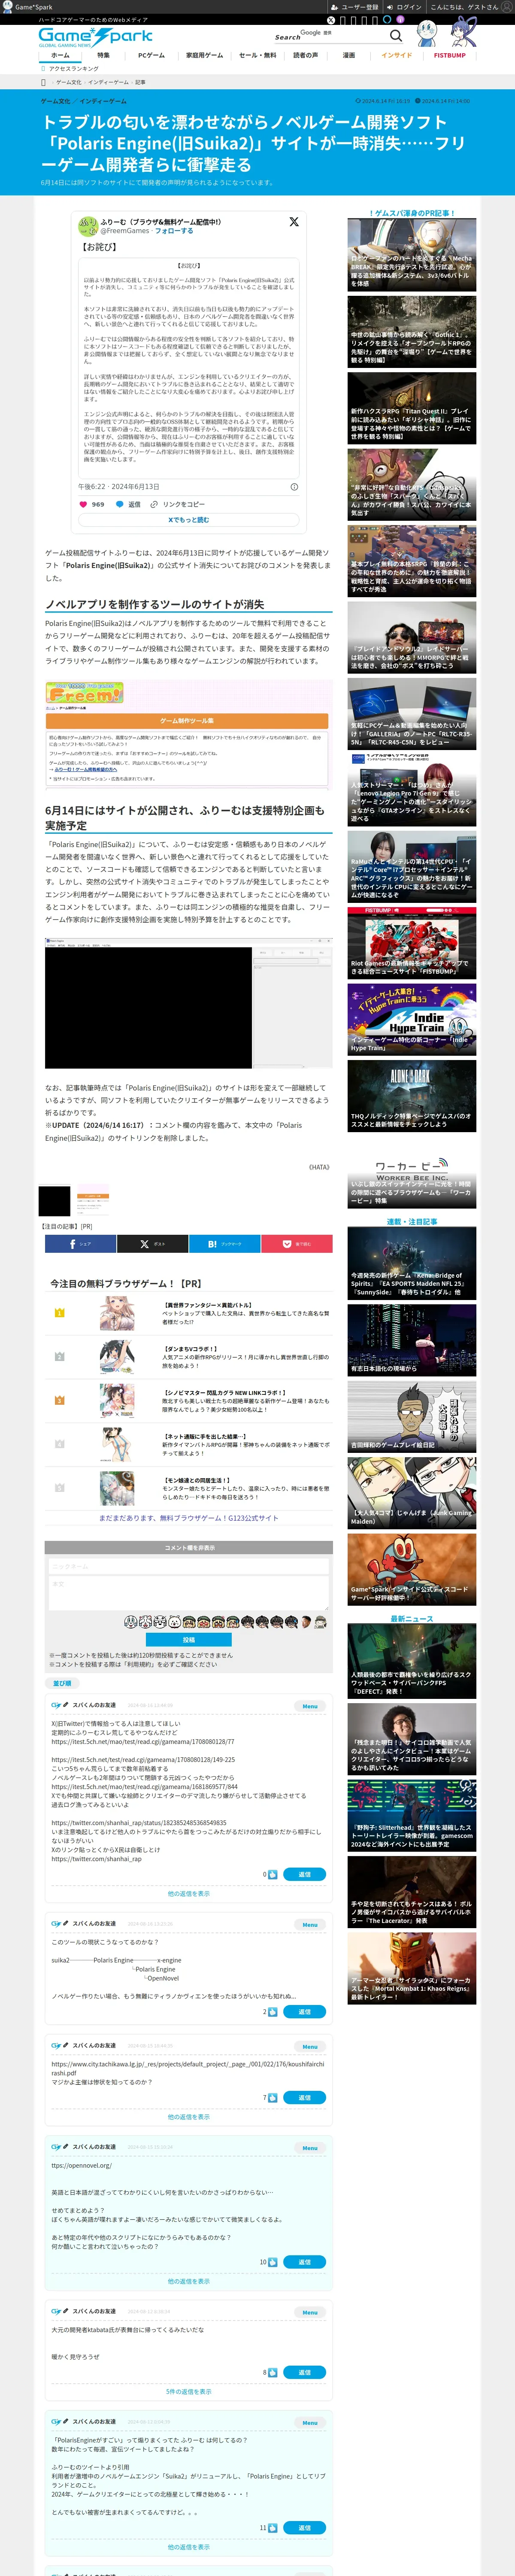515x2576 pixels.
Task: Click the 最新ニュース sidebar heading
Action: click(x=412, y=1618)
